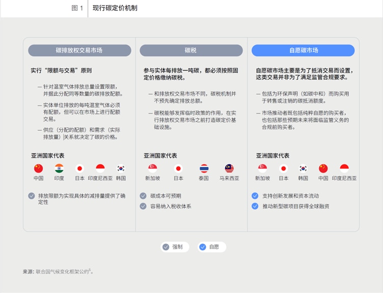The image size is (383, 293).
Task: Click bullet 碳税能够发挥临时政策的作用
Action: coord(193,120)
